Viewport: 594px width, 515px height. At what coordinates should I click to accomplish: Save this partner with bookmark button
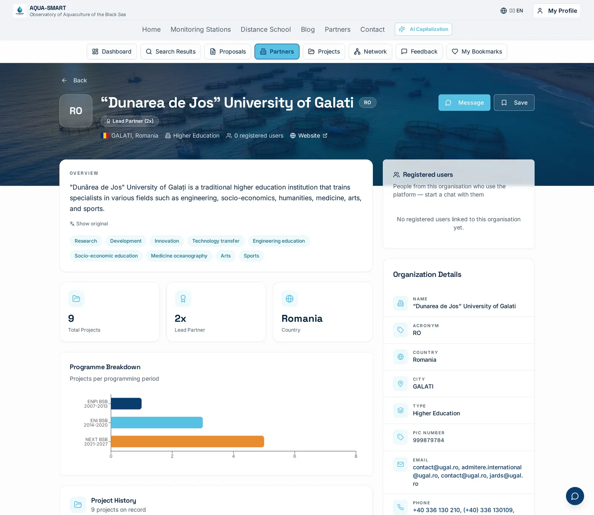(514, 103)
